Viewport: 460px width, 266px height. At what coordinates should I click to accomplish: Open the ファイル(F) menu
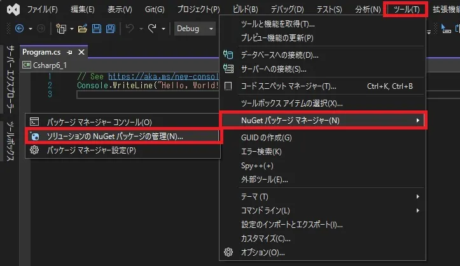tap(42, 10)
